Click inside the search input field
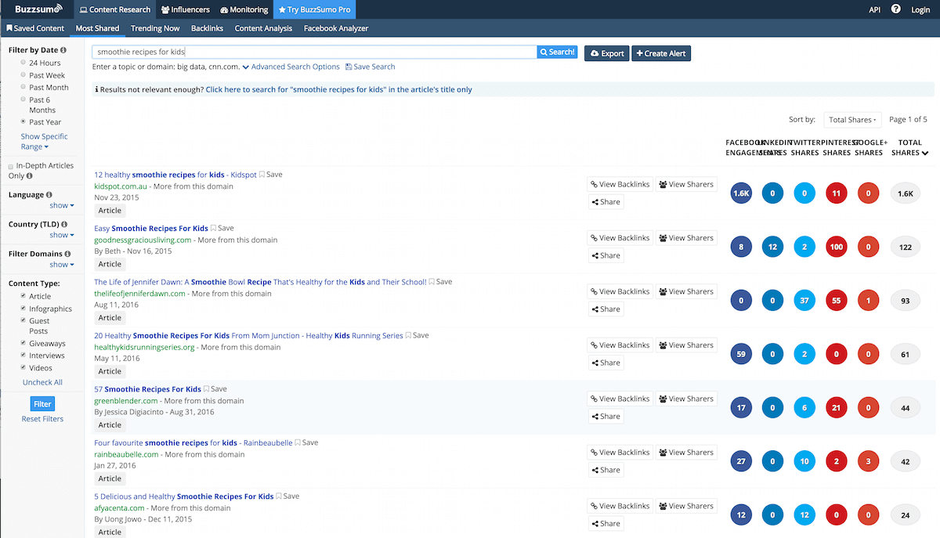The width and height of the screenshot is (940, 538). pos(313,52)
